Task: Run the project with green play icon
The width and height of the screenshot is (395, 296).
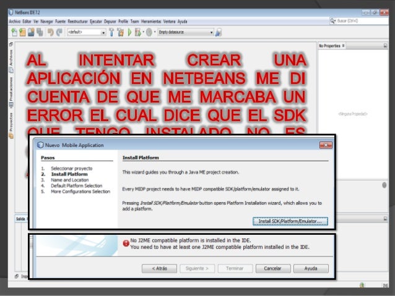Action: [x=130, y=32]
